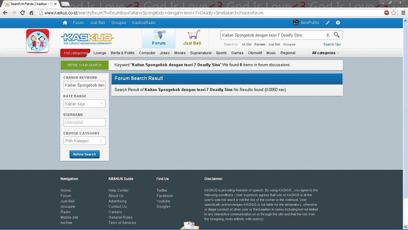Open the Regional category
The width and height of the screenshot is (408, 230).
point(288,53)
